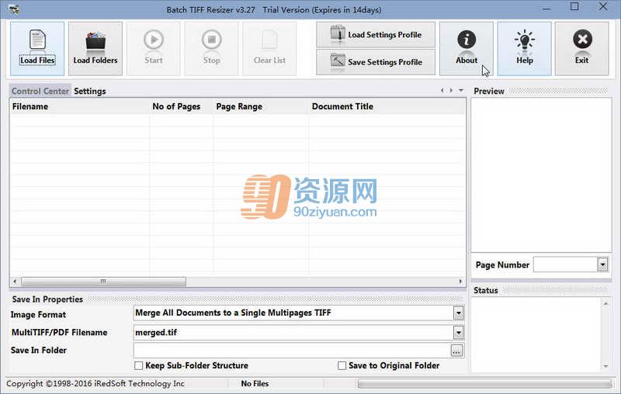Click the progress bar in status bar
Screen dimensions: 621x394
click(484, 383)
